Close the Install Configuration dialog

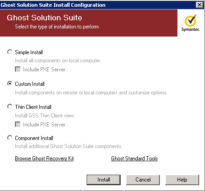[x=200, y=5]
